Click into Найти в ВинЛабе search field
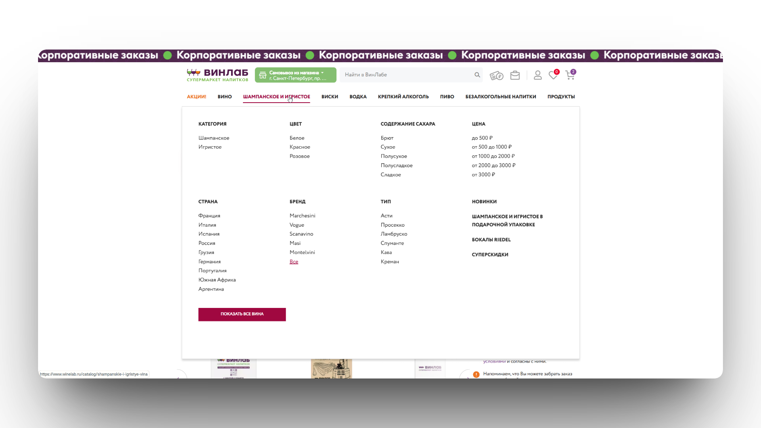 click(406, 75)
